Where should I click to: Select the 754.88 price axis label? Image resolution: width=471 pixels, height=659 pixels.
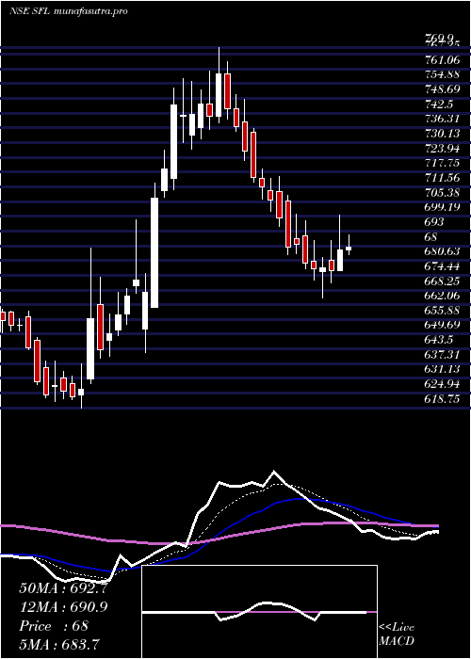tap(442, 74)
